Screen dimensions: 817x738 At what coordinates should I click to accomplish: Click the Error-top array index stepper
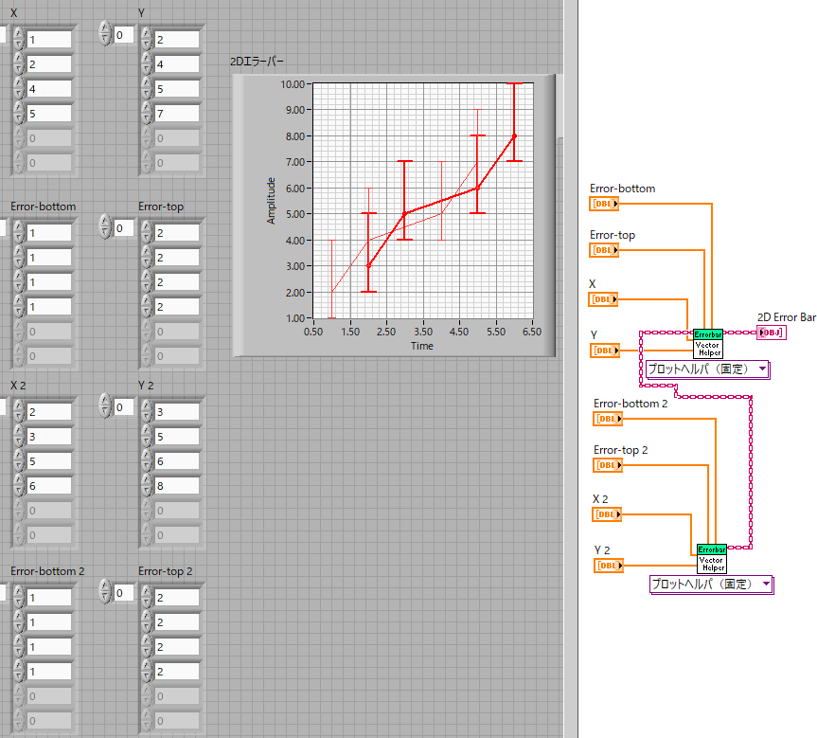click(105, 227)
